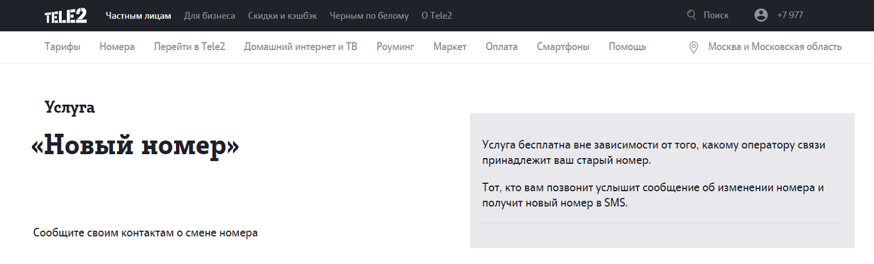Click the Tele2 logo
This screenshot has height=264, width=874.
(66, 16)
